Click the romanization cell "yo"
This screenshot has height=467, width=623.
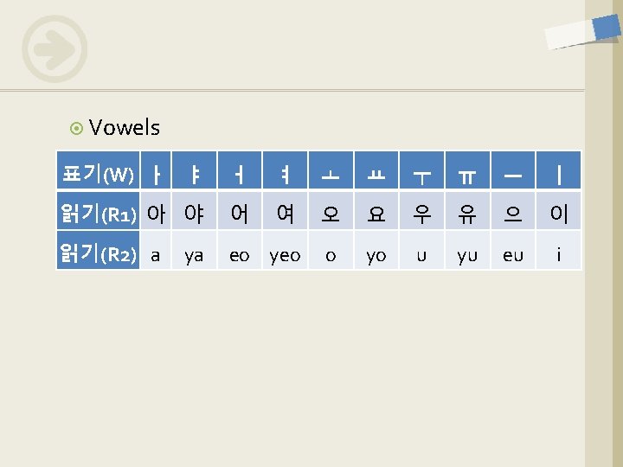pyautogui.click(x=376, y=254)
